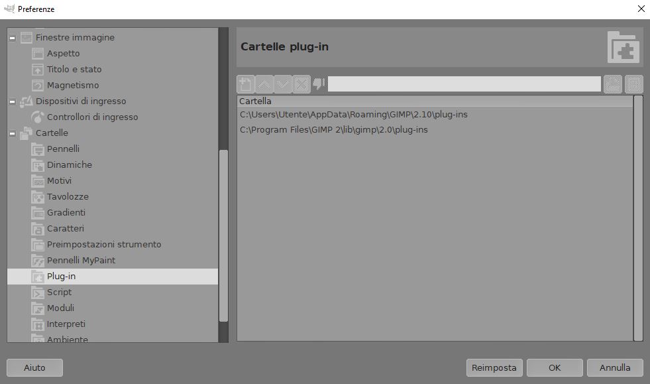Select Interpreti folders entry
Image resolution: width=650 pixels, height=384 pixels.
pyautogui.click(x=66, y=324)
